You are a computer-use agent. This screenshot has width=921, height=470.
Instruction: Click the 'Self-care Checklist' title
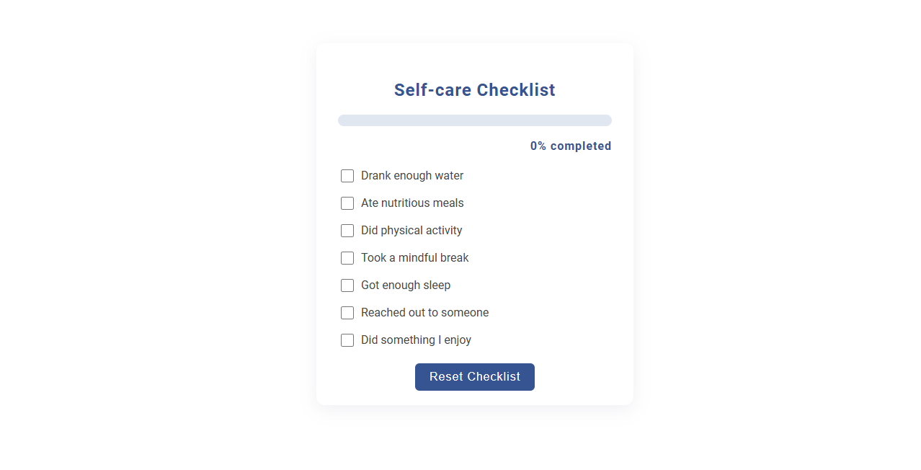tap(474, 89)
